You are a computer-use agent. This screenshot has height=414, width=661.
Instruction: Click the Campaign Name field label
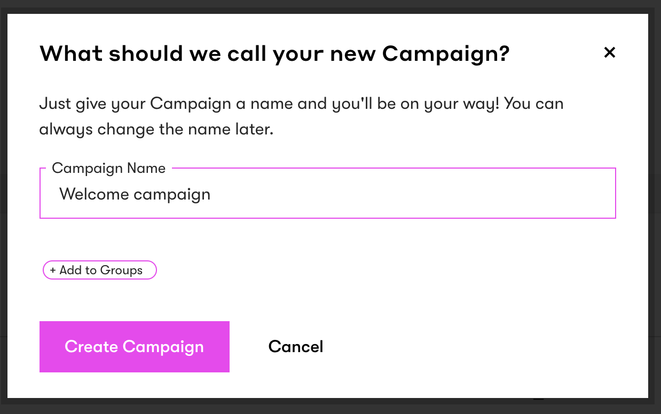click(108, 169)
